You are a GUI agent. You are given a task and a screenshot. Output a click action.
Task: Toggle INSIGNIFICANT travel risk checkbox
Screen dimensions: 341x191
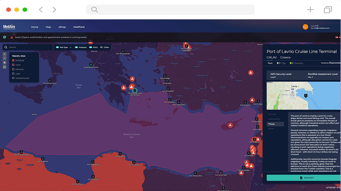pos(13,78)
